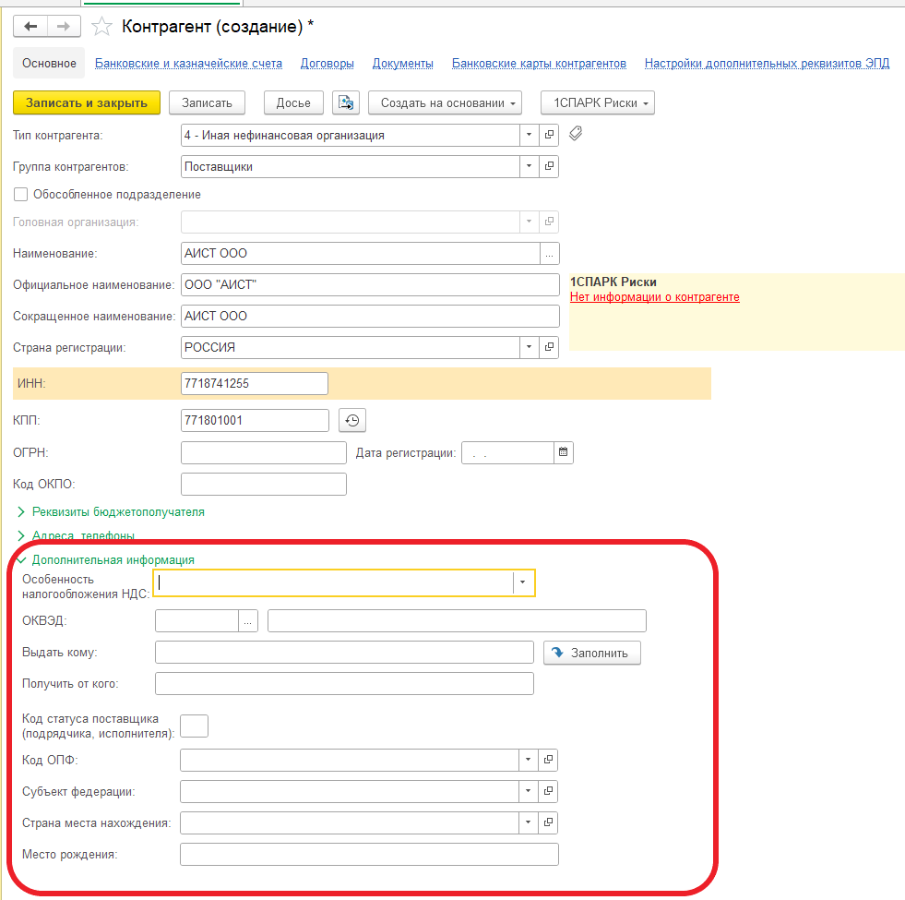Viewport: 905px width, 900px height.
Task: Click into the ОГРН input field
Action: [x=264, y=452]
